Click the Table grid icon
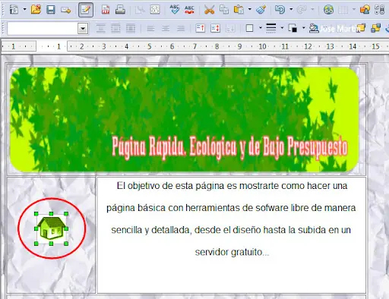The image size is (389, 299). pos(343,10)
